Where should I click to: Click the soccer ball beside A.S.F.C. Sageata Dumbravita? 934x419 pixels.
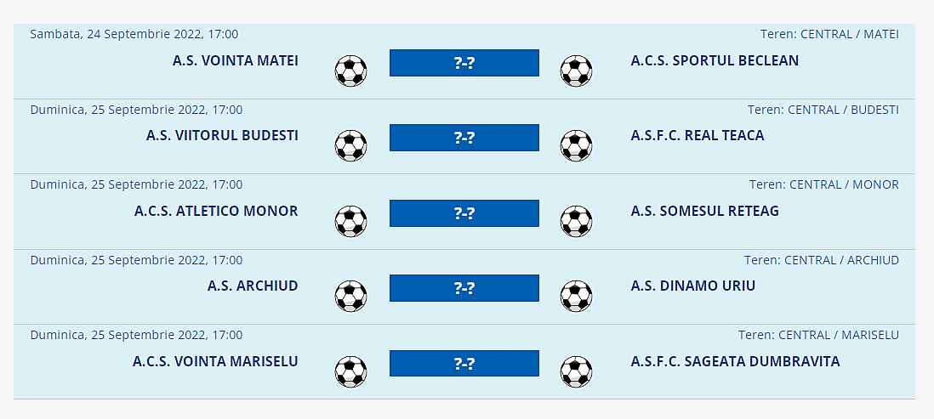click(x=576, y=371)
